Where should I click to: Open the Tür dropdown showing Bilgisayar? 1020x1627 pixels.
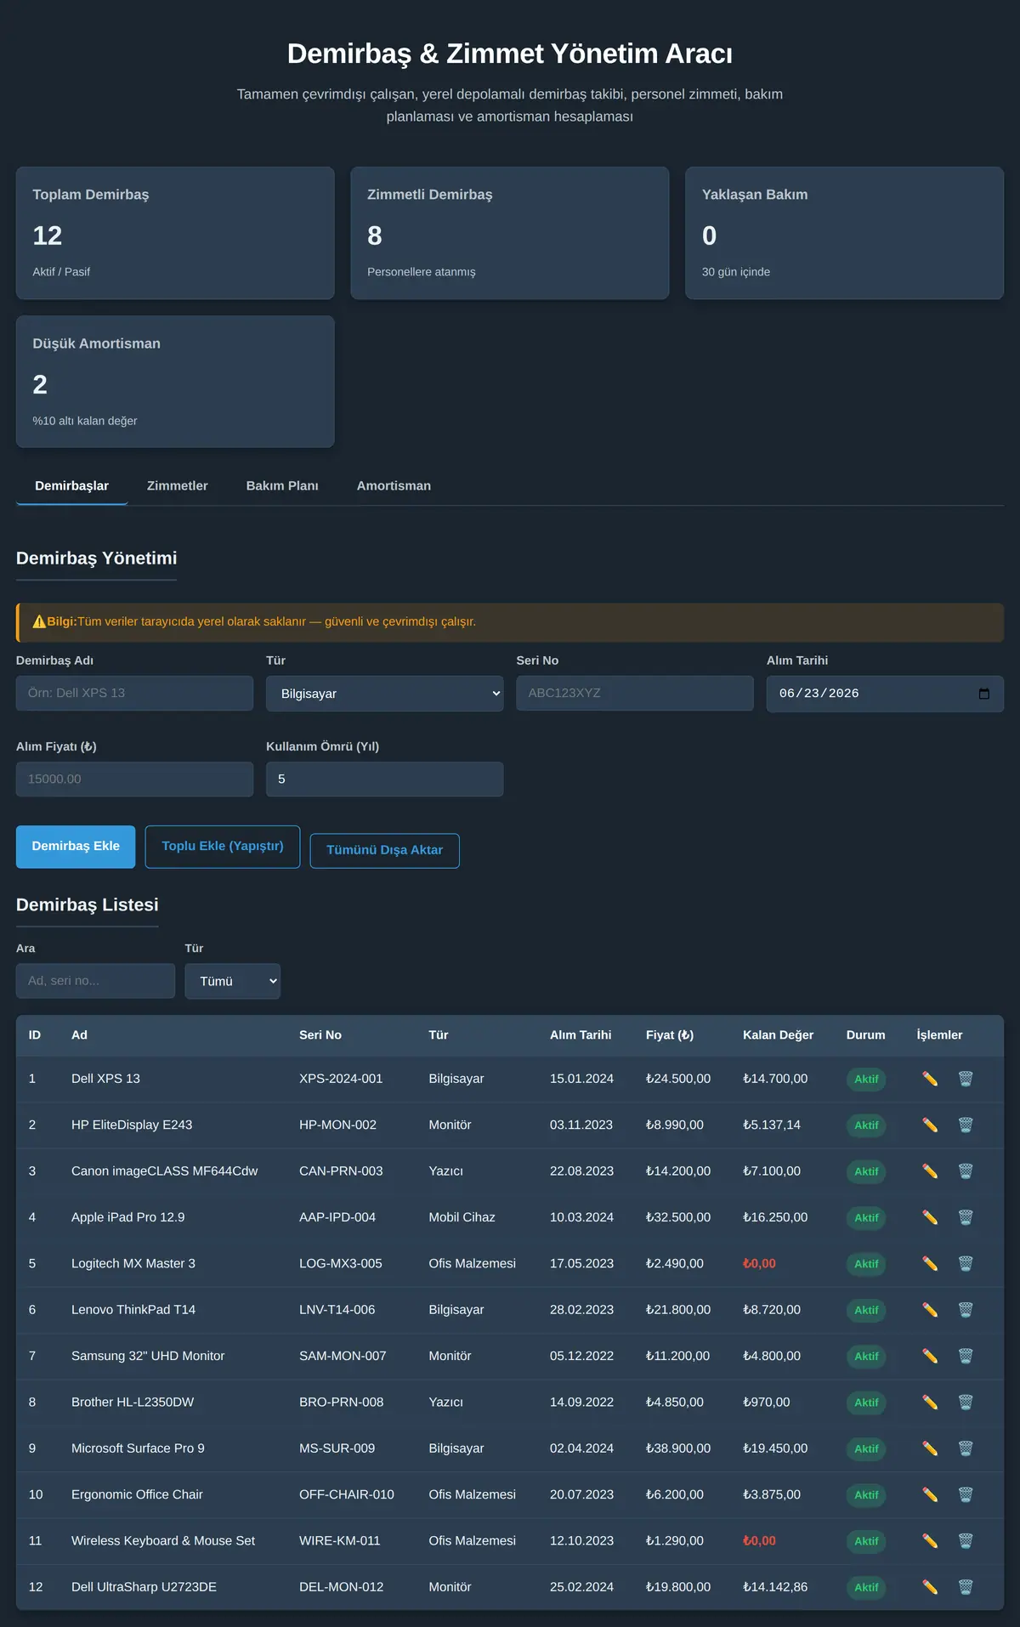click(384, 694)
